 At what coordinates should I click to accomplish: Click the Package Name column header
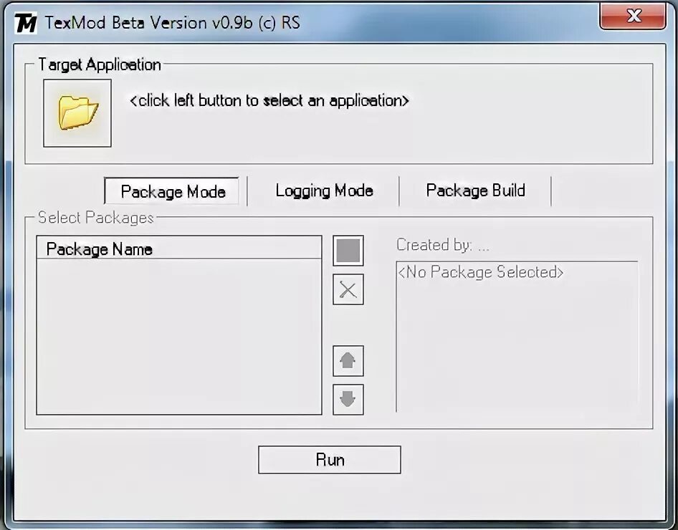click(x=179, y=249)
